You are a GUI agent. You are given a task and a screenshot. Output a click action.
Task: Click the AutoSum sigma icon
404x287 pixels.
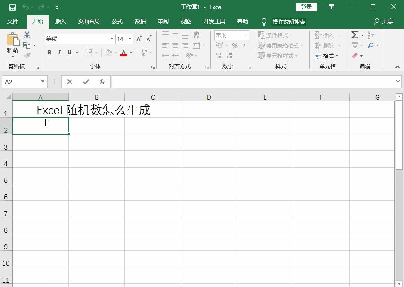(355, 35)
